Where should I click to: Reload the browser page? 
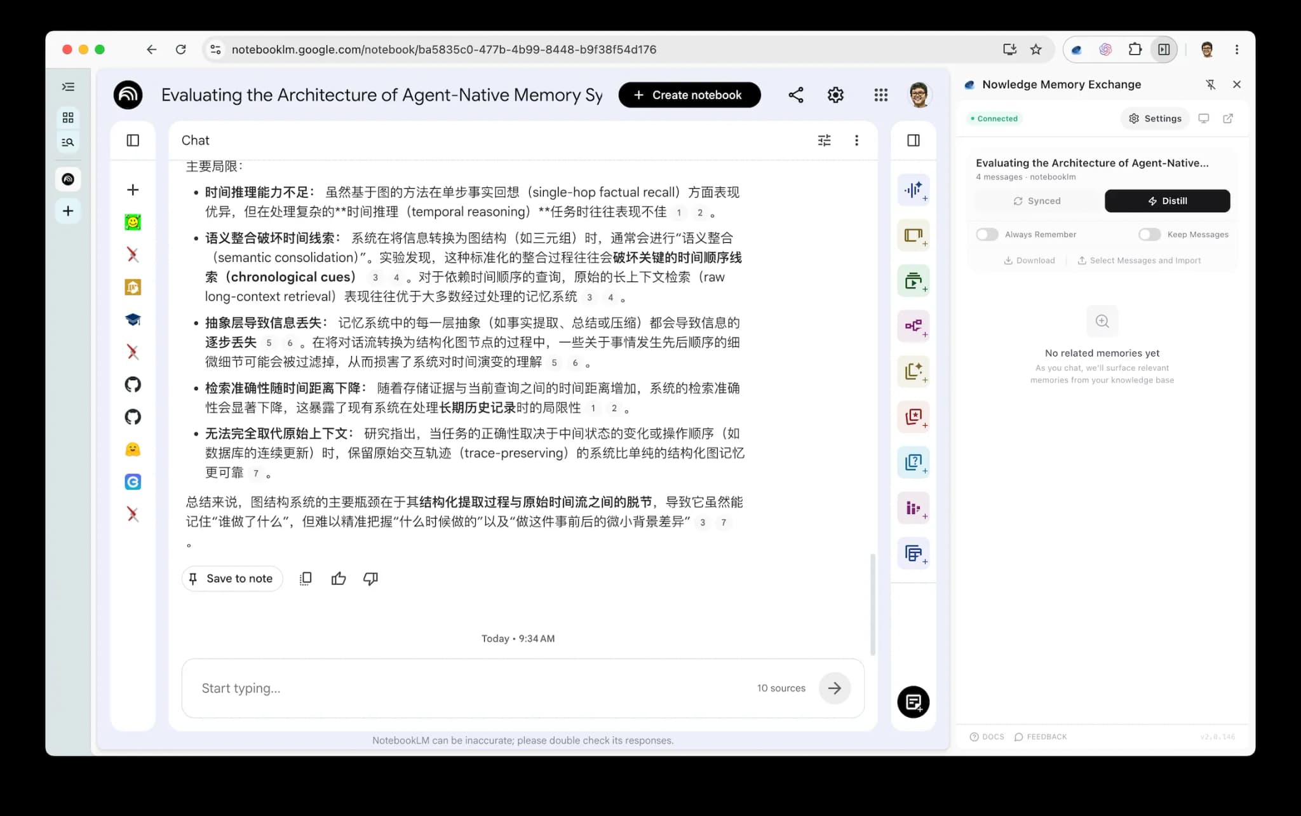[181, 50]
